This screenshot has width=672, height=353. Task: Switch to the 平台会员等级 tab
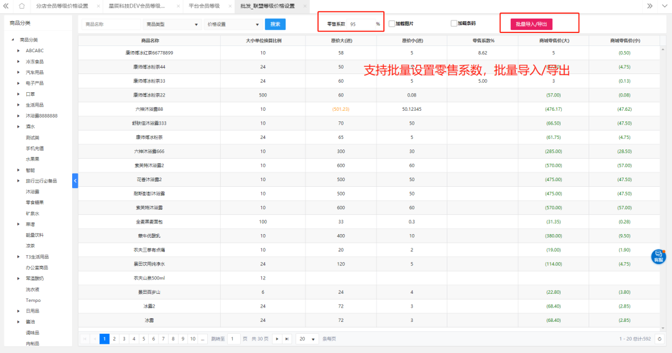pyautogui.click(x=204, y=6)
